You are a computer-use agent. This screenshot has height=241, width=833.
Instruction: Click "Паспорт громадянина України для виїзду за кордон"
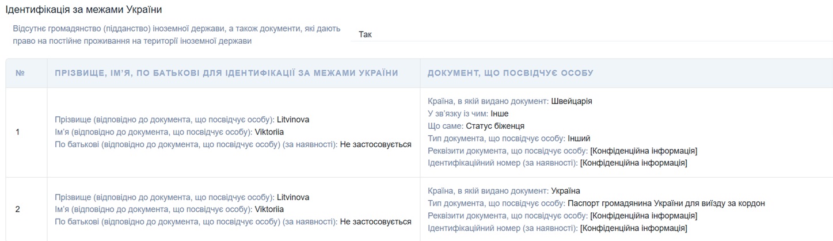pyautogui.click(x=666, y=204)
